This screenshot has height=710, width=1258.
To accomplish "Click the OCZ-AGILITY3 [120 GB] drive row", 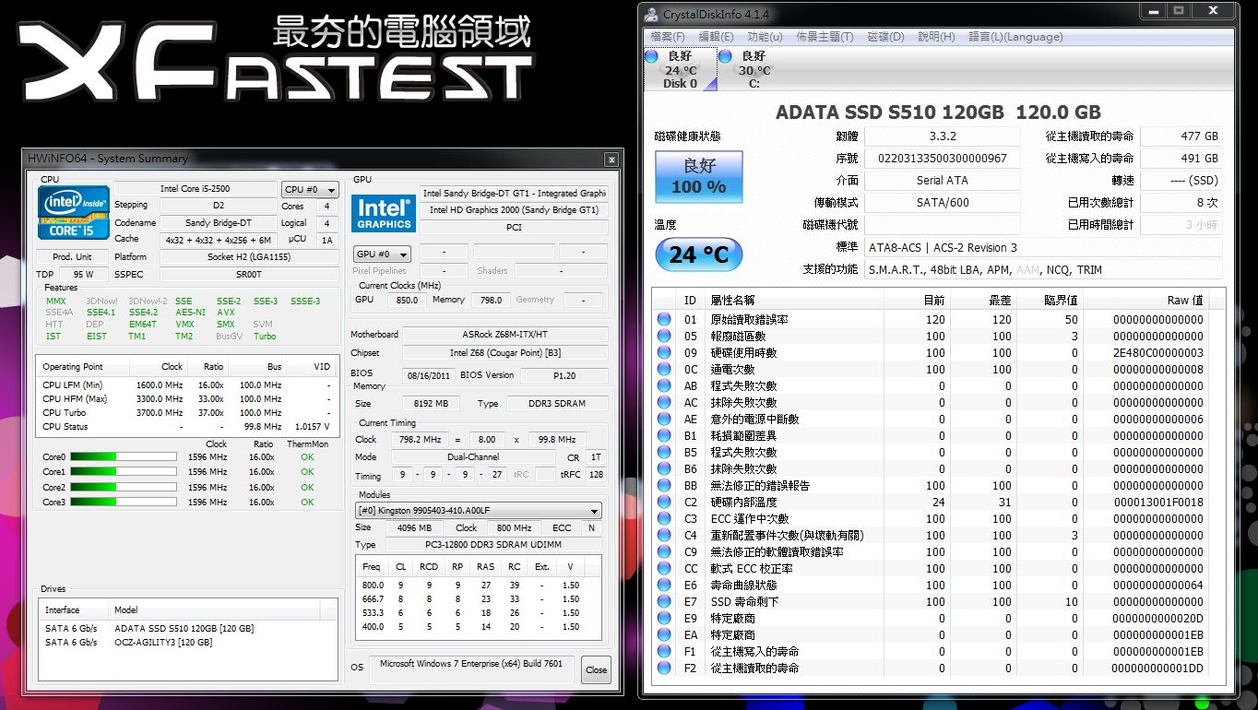I will point(188,643).
